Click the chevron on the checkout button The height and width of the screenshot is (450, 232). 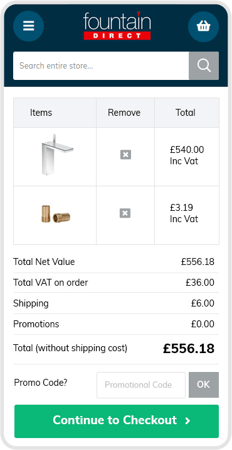187,421
